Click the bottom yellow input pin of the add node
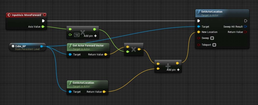The width and height of the screenshot is (258, 105). click(x=158, y=69)
